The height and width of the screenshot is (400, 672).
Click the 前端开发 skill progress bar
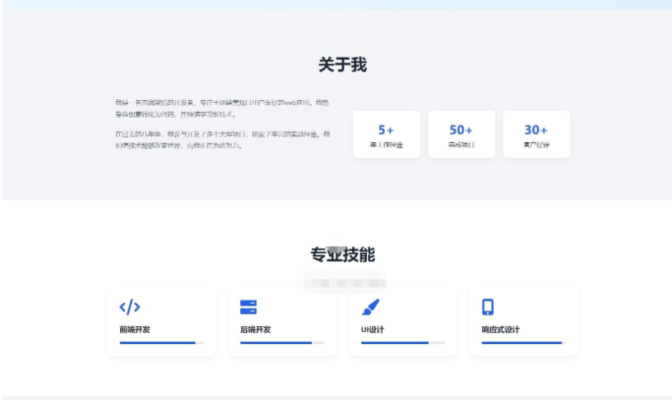[x=161, y=343]
